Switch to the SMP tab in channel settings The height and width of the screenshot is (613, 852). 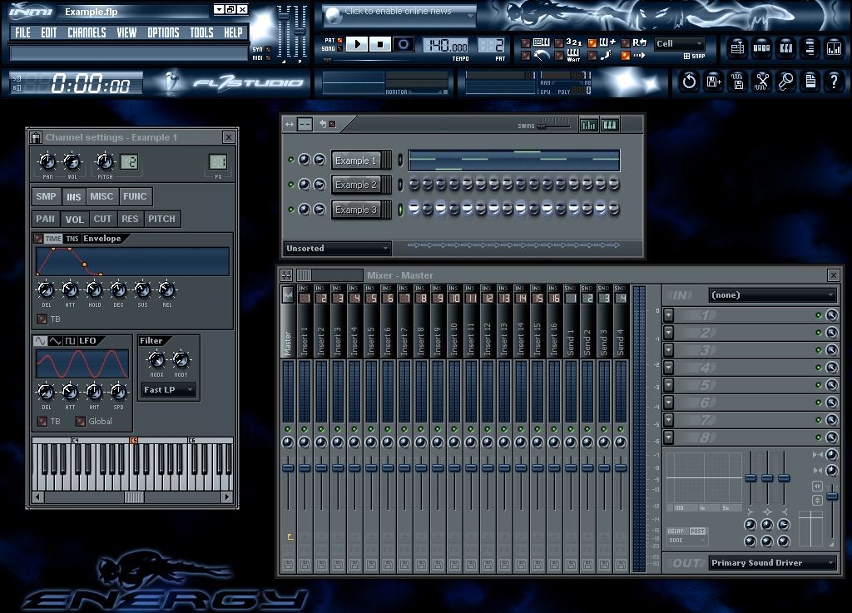click(x=46, y=196)
